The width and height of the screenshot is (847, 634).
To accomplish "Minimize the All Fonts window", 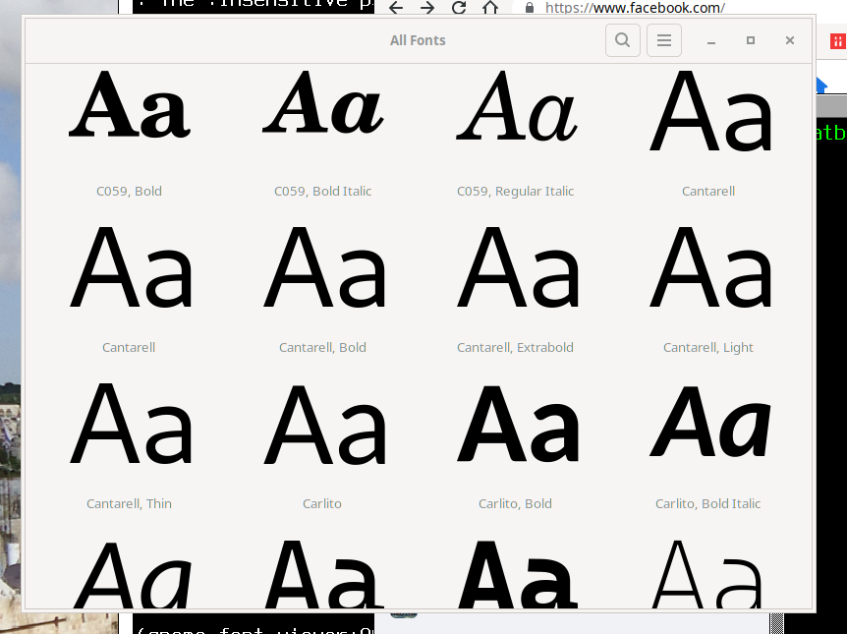I will click(710, 41).
